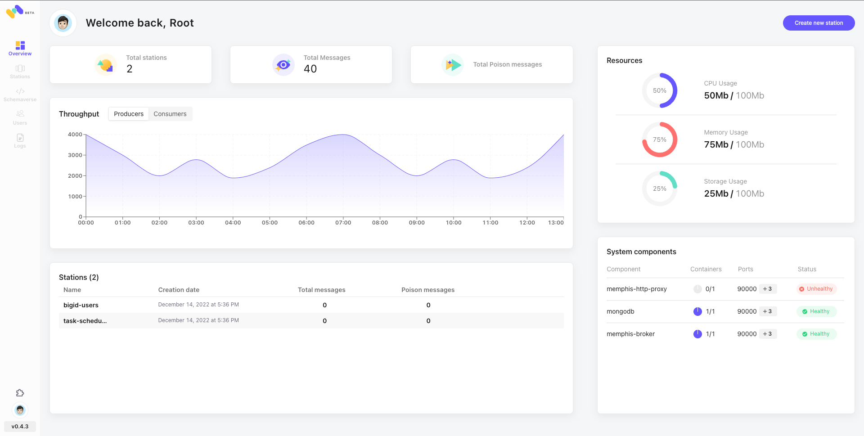Screen dimensions: 864x436
Task: Click Create new station button
Action: pos(818,23)
